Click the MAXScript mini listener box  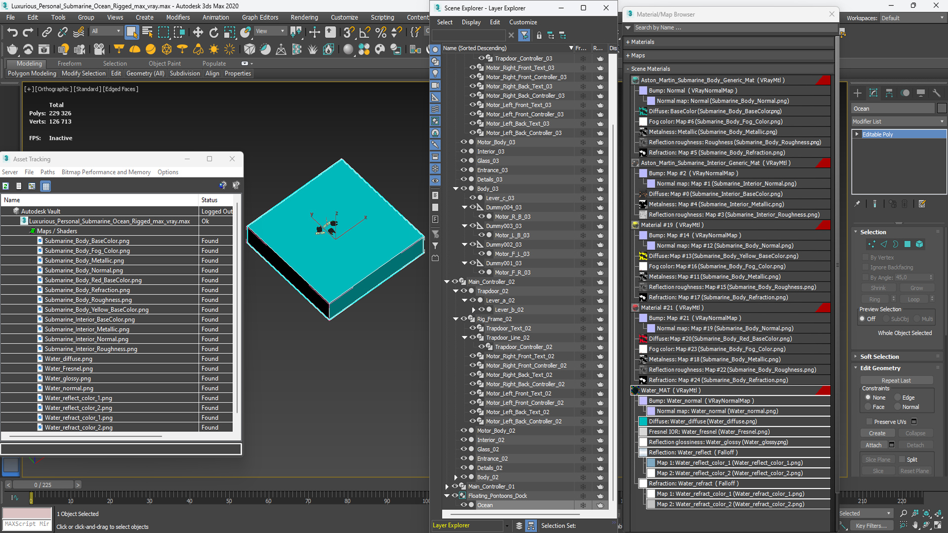coord(27,524)
